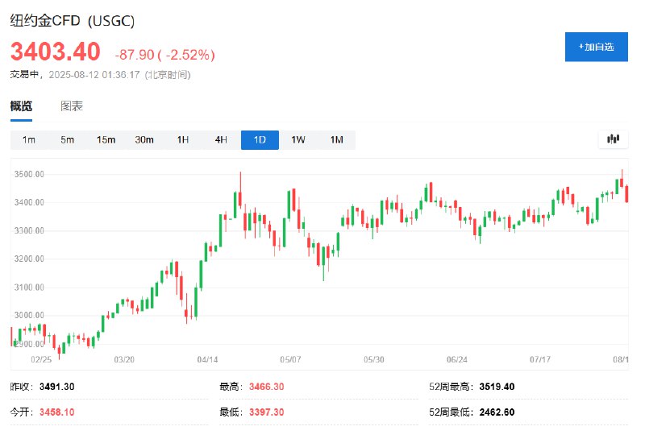Click the 3300.00 y-axis label

(29, 230)
